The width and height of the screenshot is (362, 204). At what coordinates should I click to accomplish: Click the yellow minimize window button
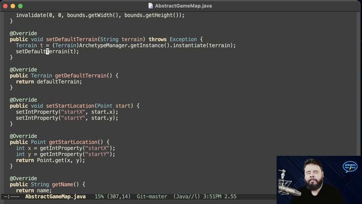(x=13, y=6)
